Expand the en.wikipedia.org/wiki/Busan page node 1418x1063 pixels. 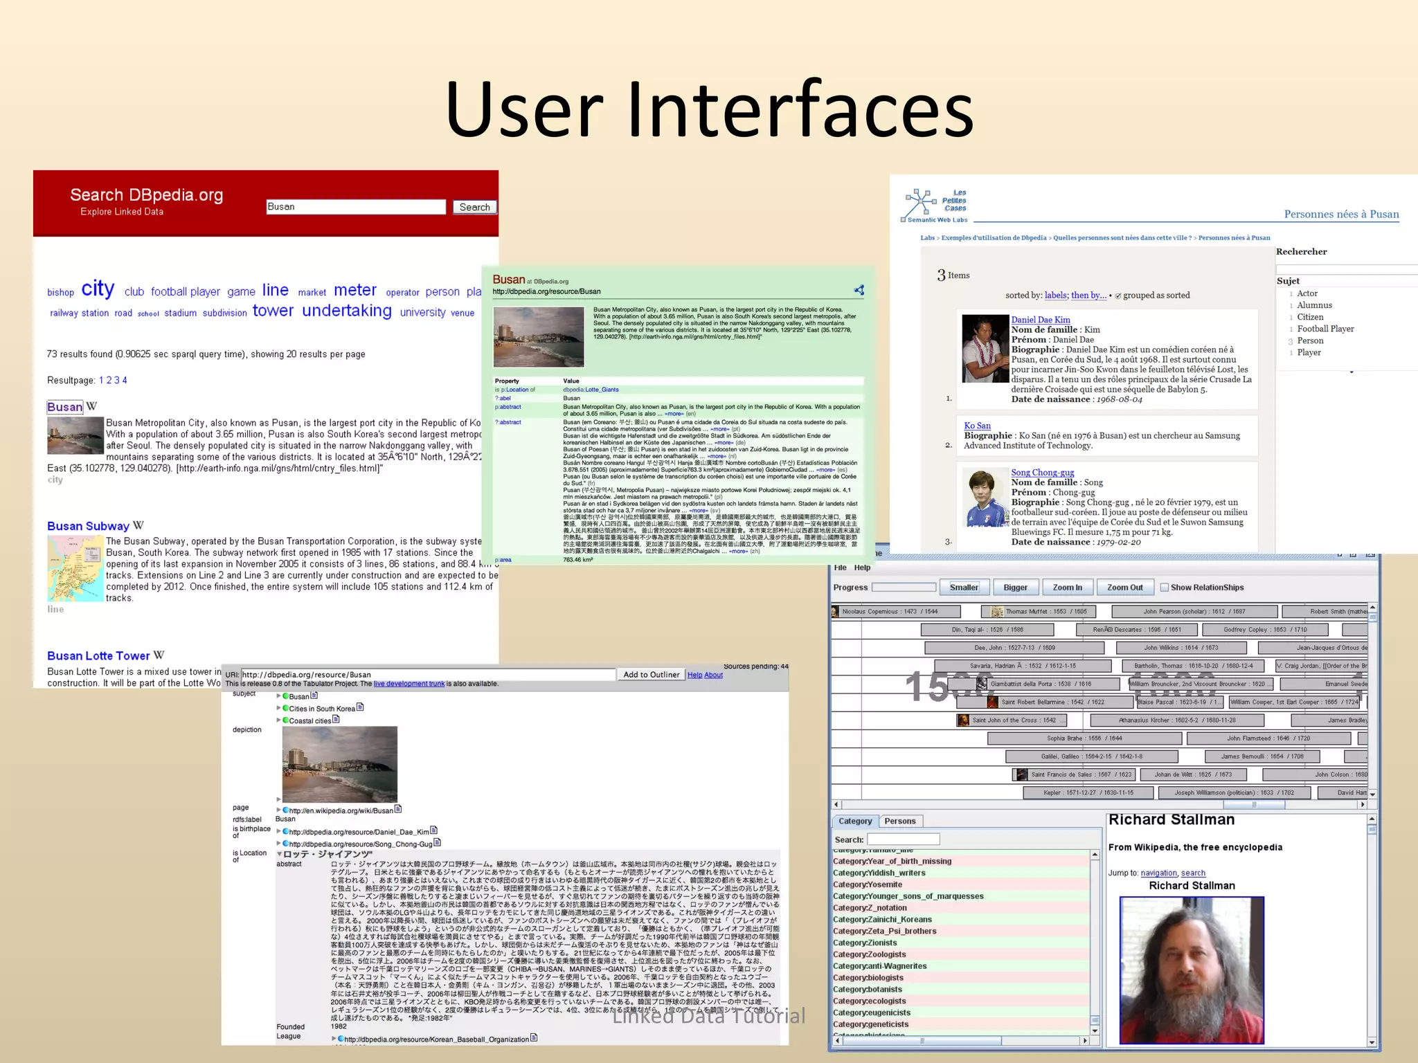coord(279,810)
